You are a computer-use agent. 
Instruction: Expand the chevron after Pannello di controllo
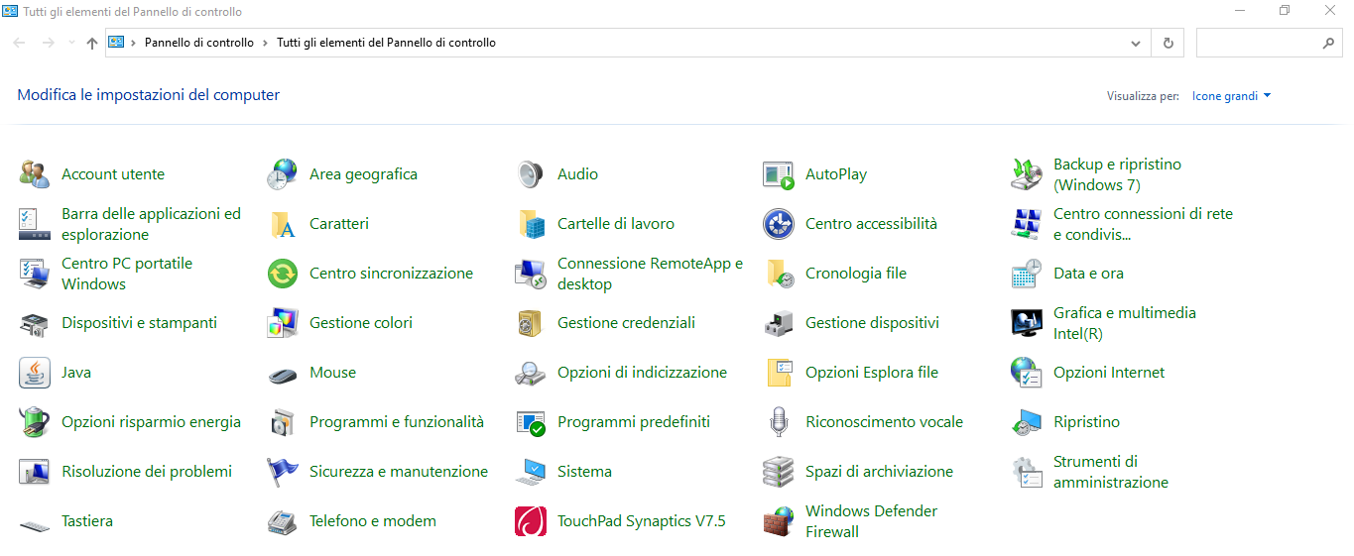point(265,43)
